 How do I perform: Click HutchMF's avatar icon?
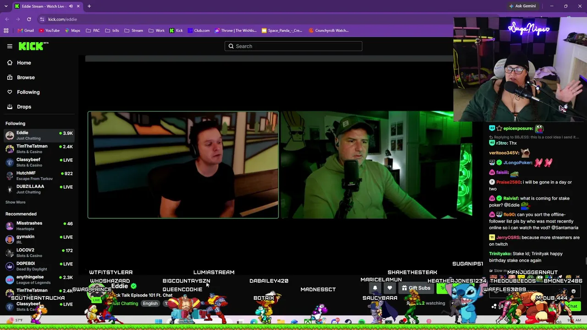[x=10, y=176]
